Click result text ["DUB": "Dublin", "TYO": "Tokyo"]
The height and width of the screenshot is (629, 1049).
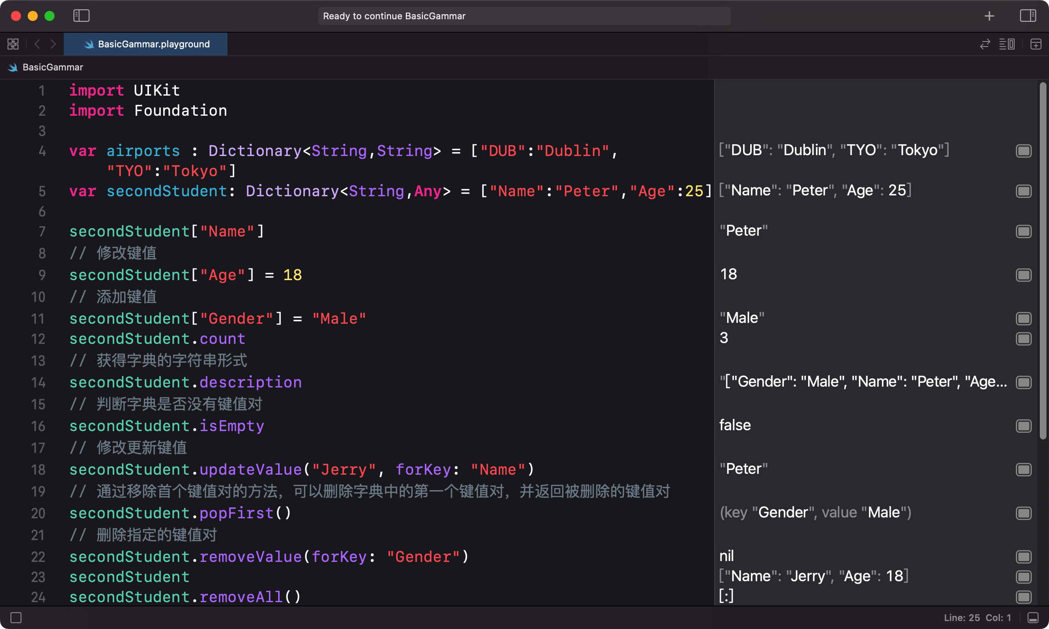835,151
